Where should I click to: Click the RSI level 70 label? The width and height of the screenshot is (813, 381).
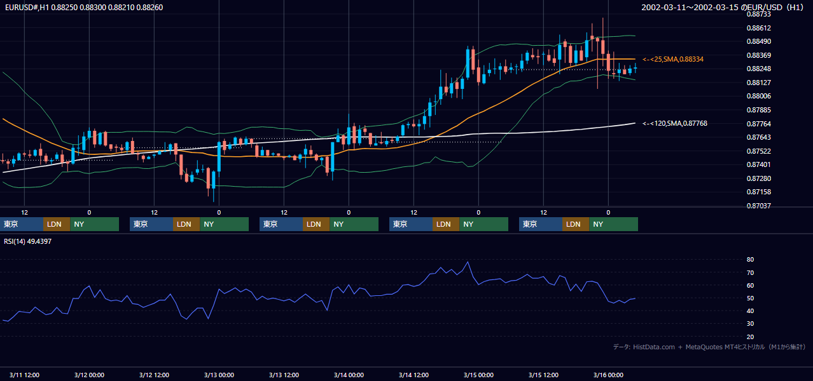coord(751,272)
